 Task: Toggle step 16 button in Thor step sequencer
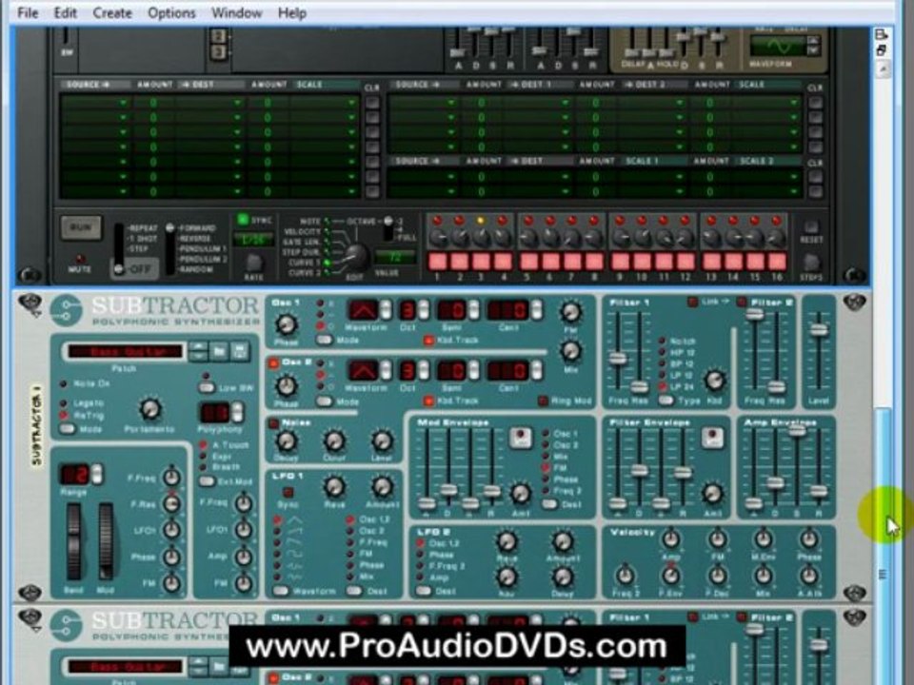777,262
